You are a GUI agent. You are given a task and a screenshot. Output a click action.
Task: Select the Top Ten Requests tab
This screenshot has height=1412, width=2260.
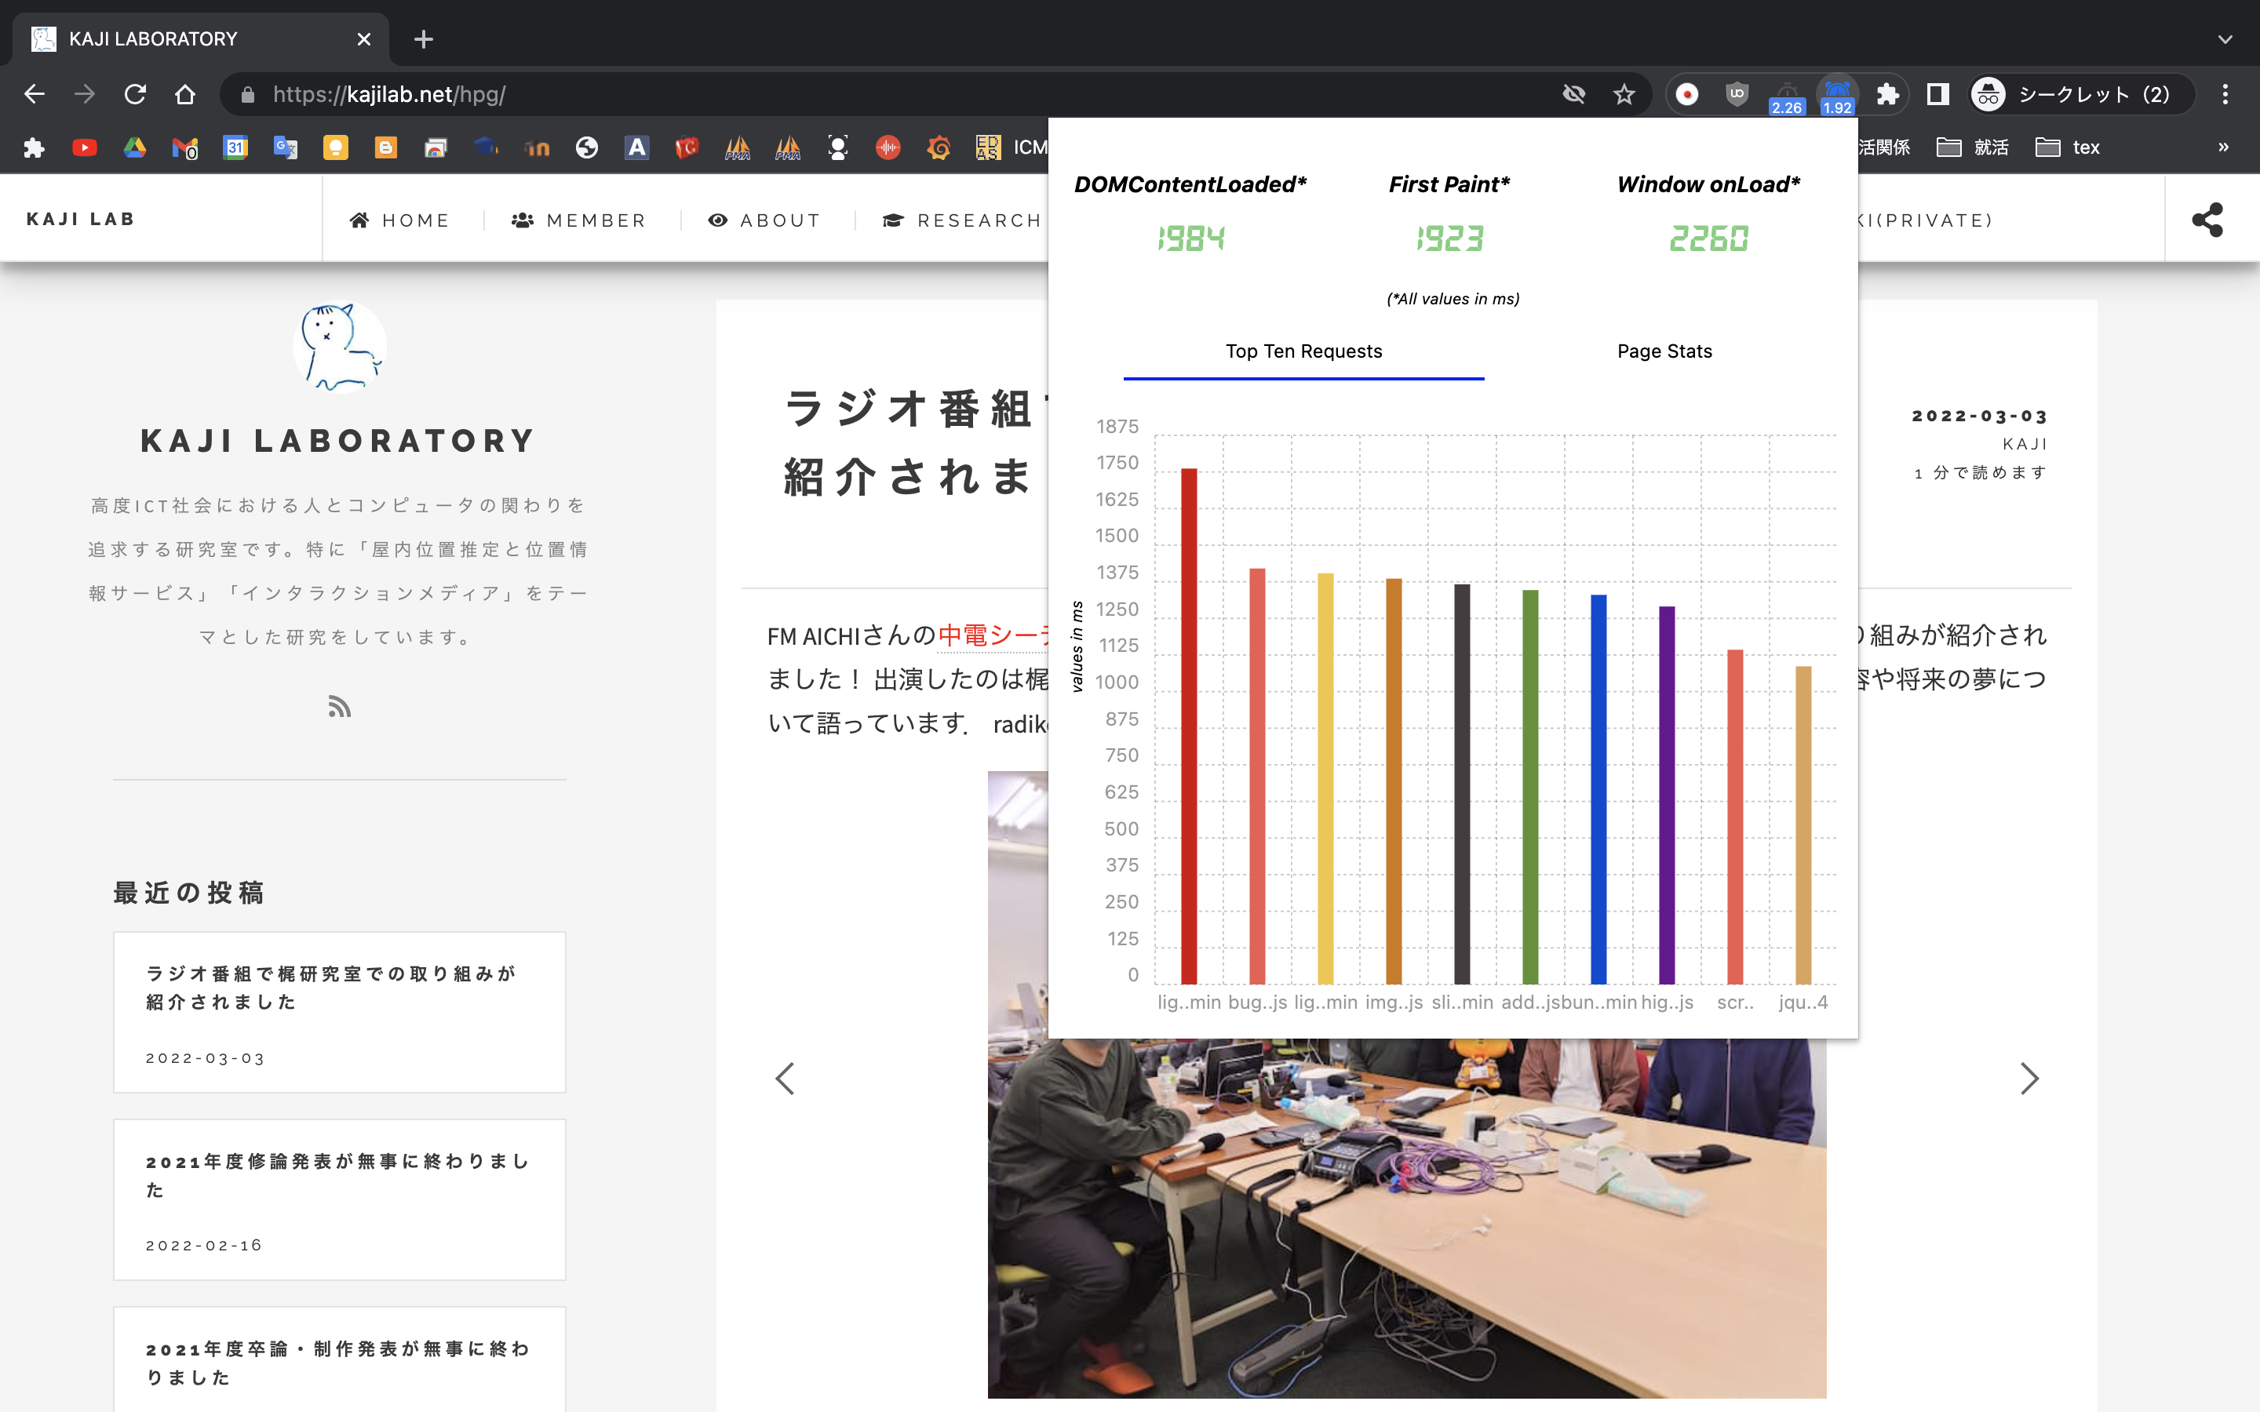click(x=1303, y=351)
